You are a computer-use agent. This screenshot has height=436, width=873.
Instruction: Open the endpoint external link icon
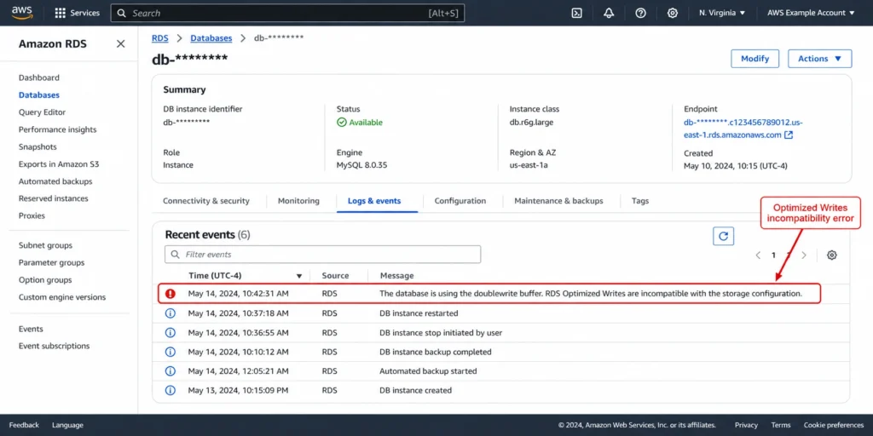click(789, 135)
